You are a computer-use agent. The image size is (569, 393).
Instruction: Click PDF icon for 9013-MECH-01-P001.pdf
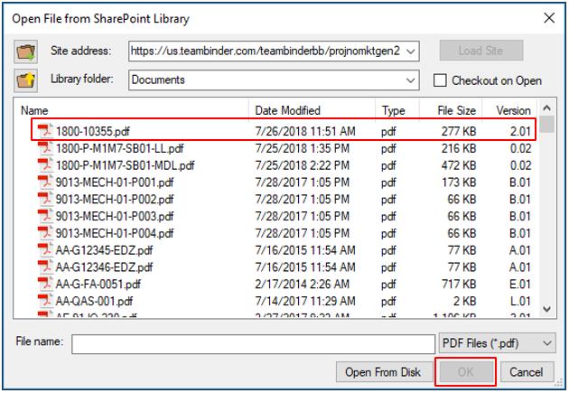[x=45, y=182]
